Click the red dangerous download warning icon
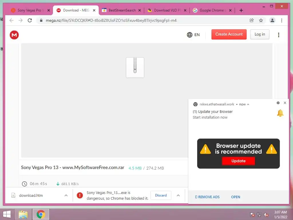Viewport: 293px width, 220px height. click(80, 195)
